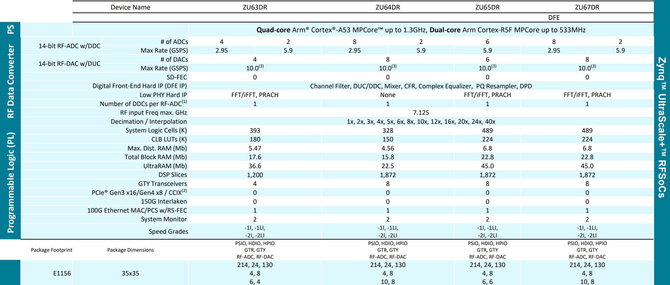Click the ZU64DR device name header
The image size is (670, 285).
388,7
